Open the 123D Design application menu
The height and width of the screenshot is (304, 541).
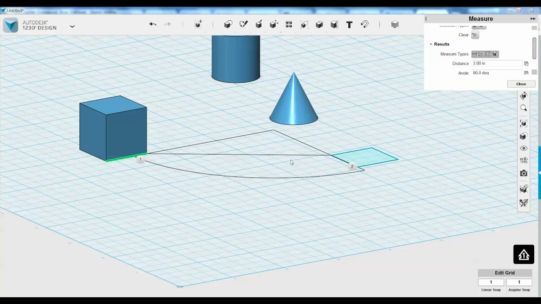[72, 26]
